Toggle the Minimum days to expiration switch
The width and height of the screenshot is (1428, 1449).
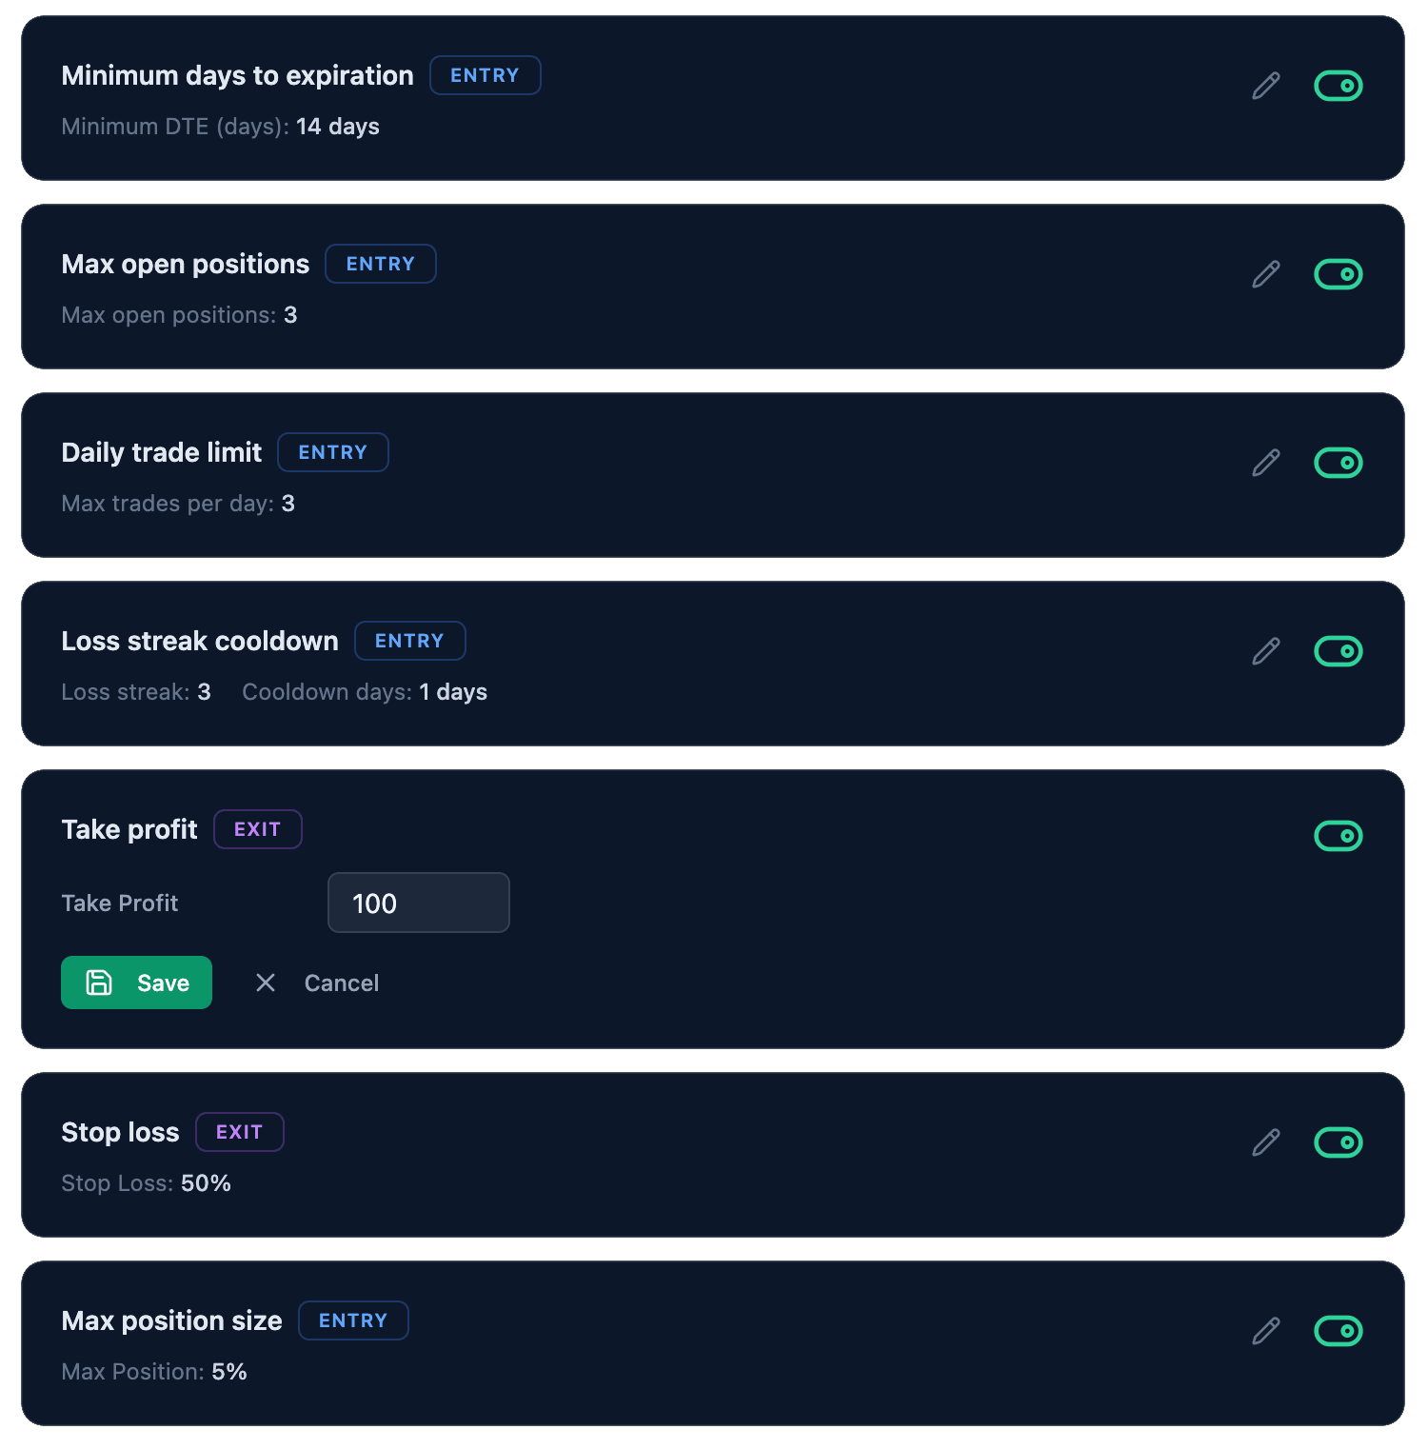[1339, 86]
